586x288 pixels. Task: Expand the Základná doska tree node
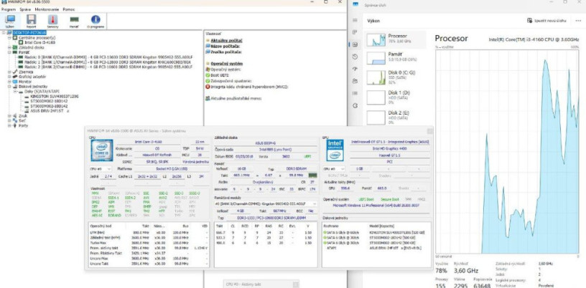(10, 47)
